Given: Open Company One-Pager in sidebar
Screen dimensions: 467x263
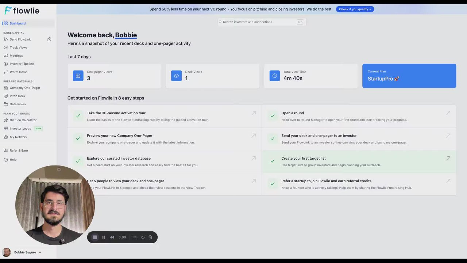Looking at the screenshot, I should point(25,88).
